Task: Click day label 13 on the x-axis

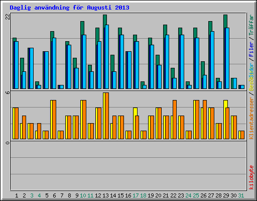Action: click(x=105, y=195)
